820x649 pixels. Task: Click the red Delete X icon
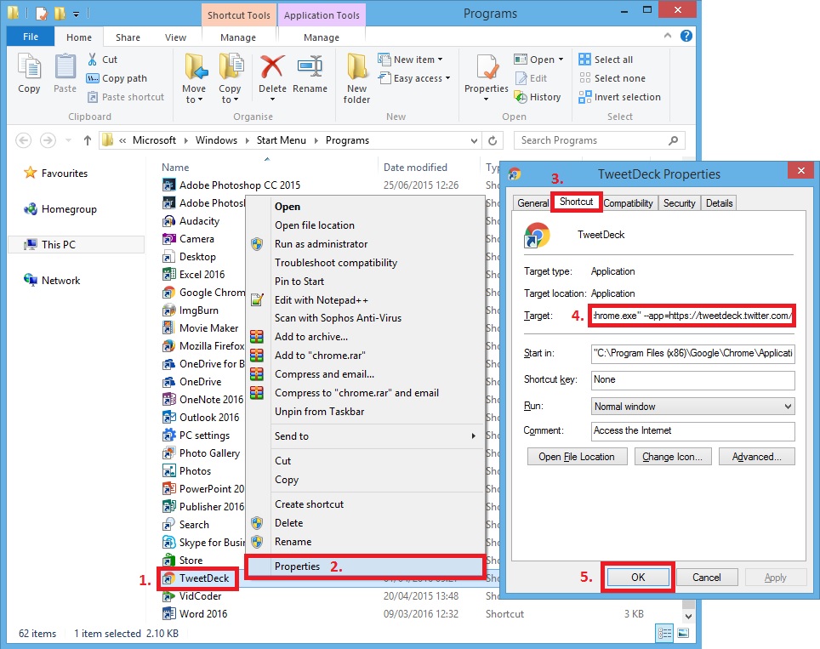272,67
